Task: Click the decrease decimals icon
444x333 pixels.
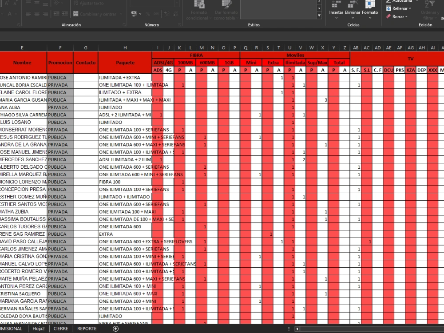Action: point(175,14)
